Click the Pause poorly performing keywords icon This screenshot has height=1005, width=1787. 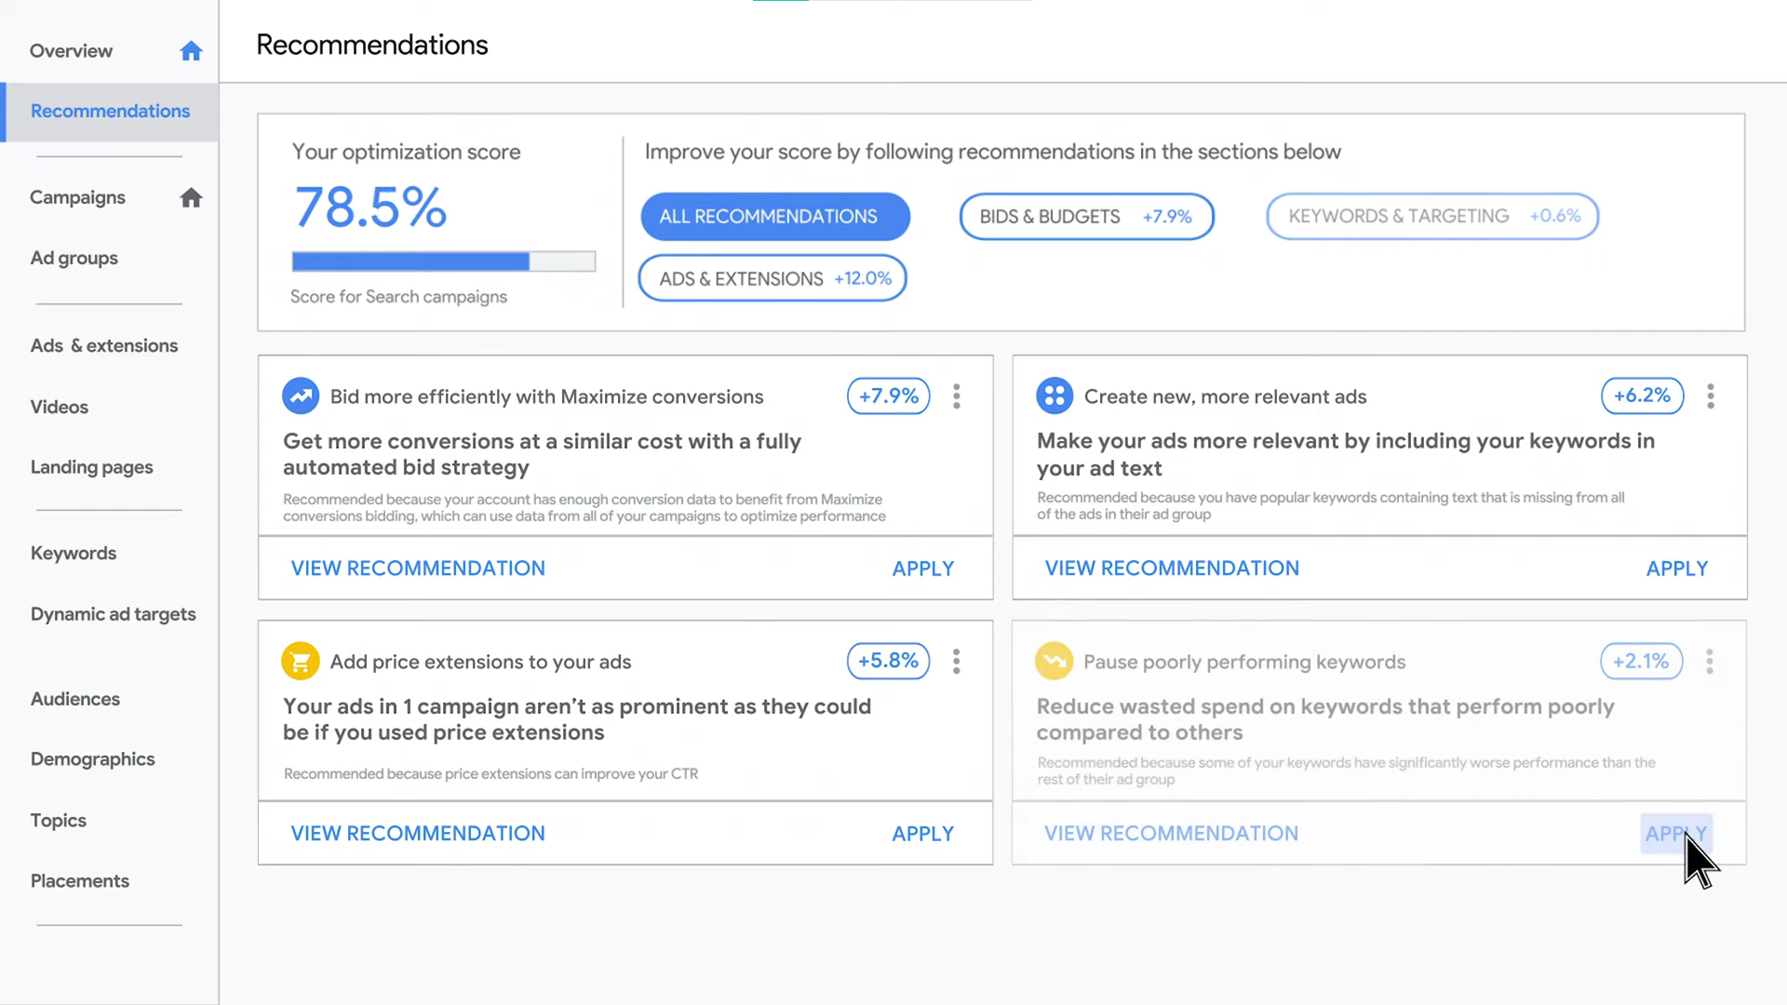click(x=1053, y=662)
